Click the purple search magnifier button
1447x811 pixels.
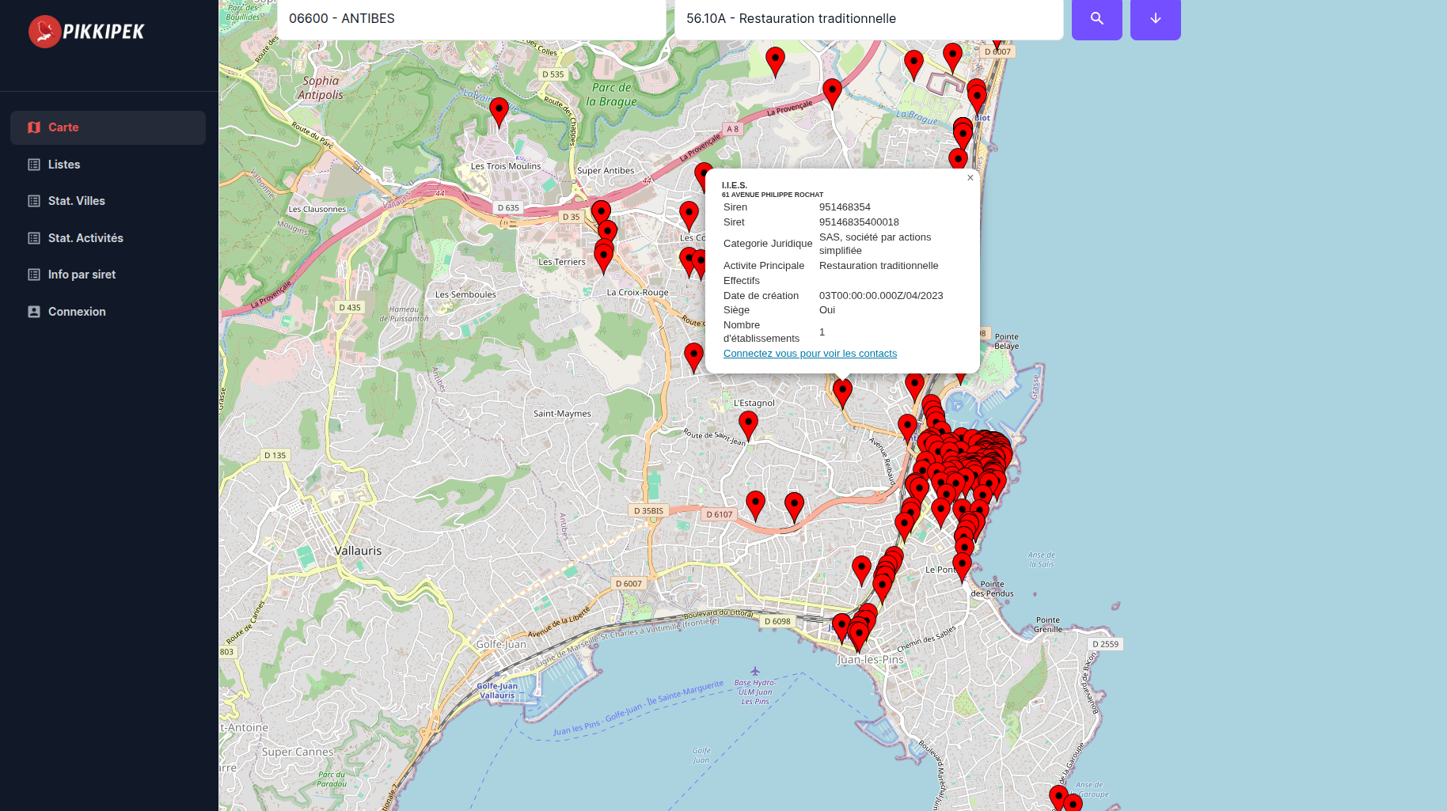coord(1096,19)
